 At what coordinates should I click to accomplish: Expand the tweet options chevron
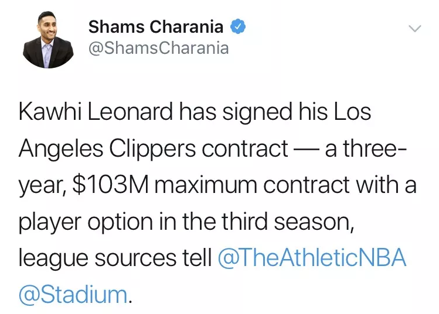pos(414,29)
